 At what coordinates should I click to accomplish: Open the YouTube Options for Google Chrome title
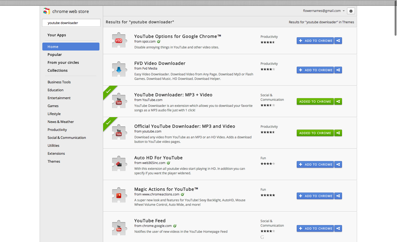178,36
